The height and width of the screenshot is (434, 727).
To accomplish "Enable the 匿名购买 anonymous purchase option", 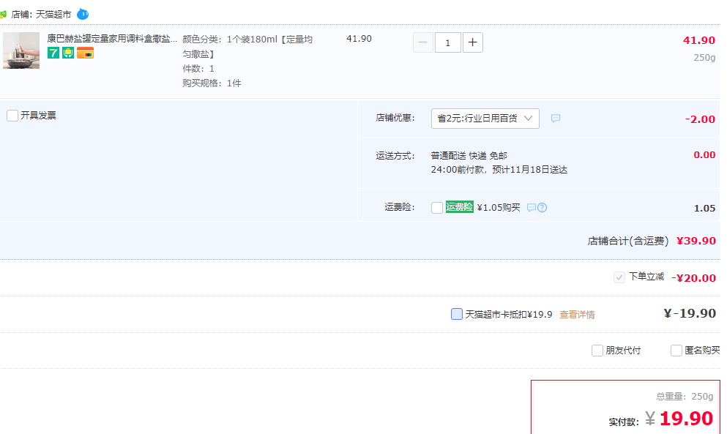I will 676,351.
